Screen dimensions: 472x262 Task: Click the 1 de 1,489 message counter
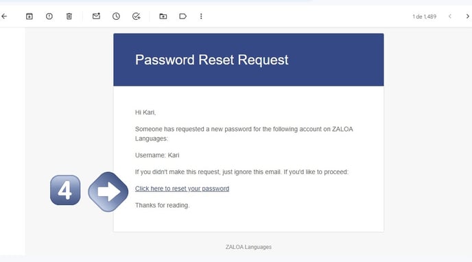point(425,16)
